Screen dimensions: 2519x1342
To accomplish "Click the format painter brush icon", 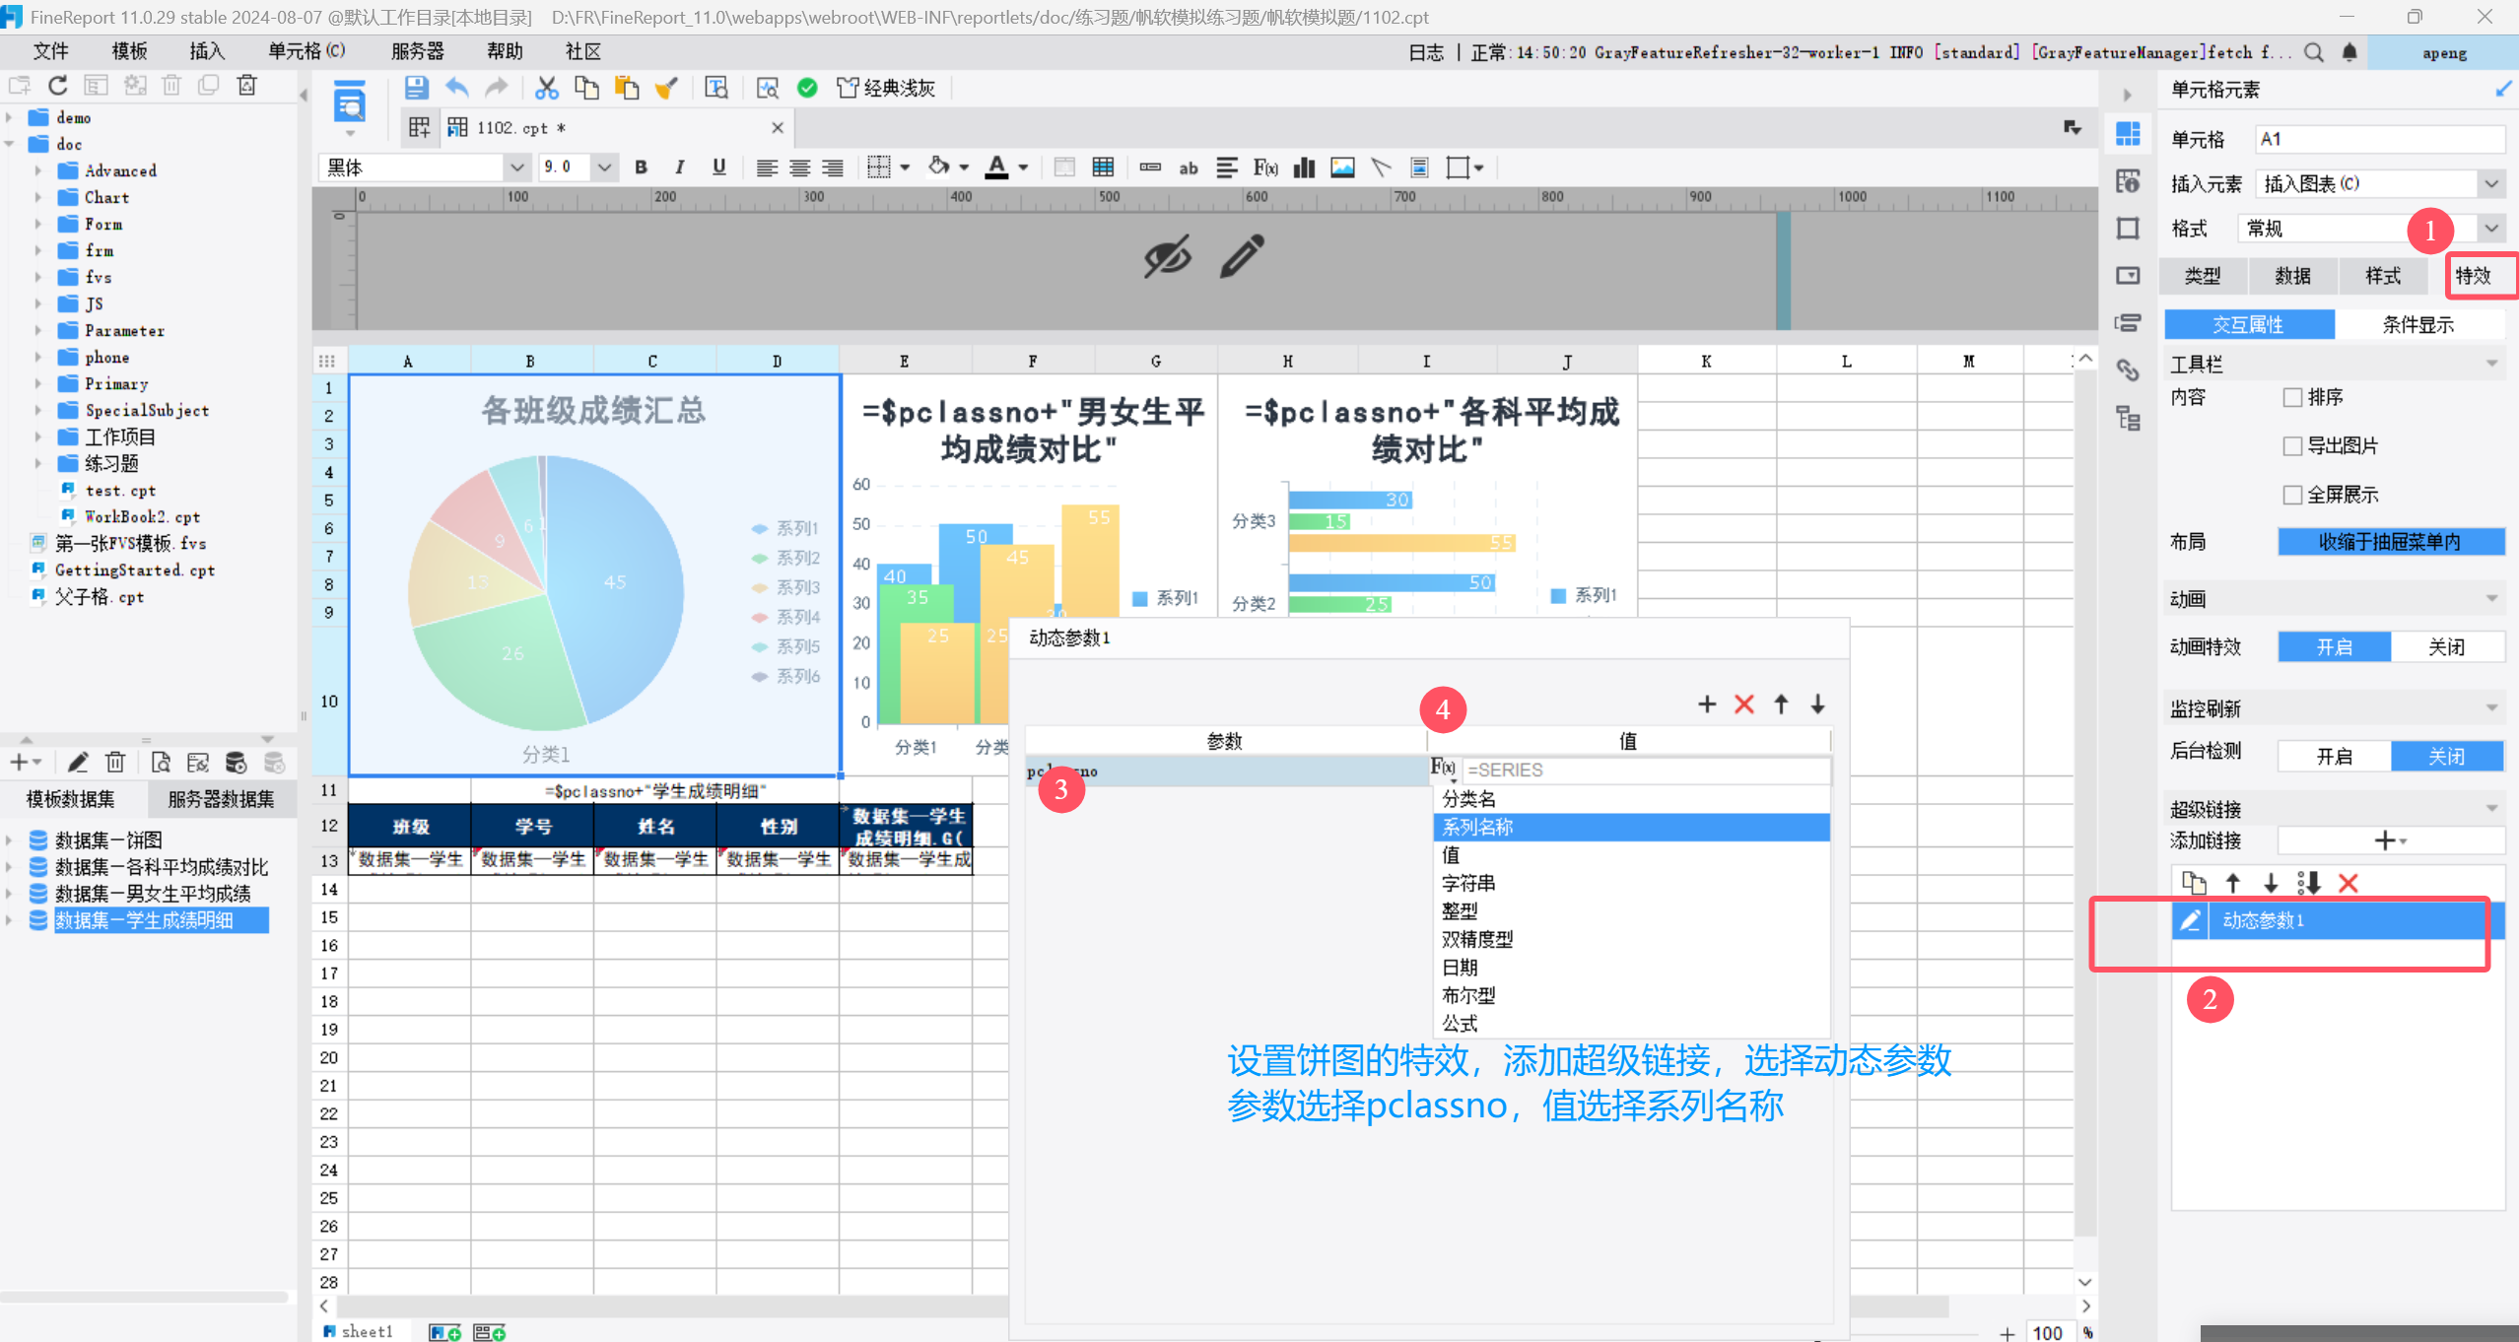I will click(667, 89).
